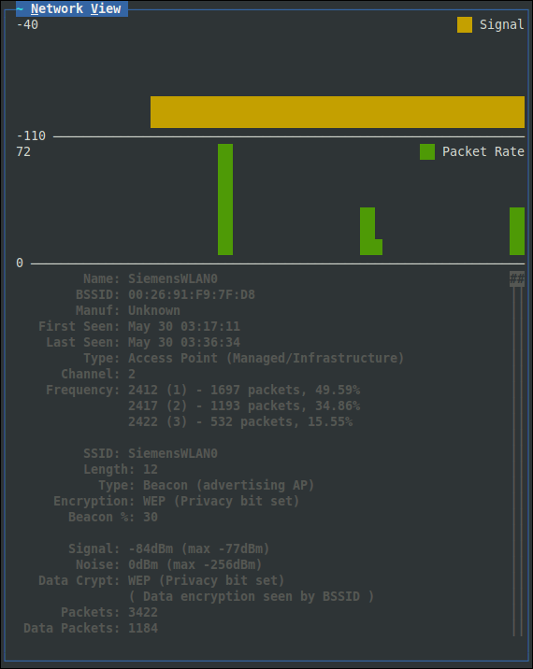Click the rightmost green packet rate bar
The width and height of the screenshot is (533, 669).
click(517, 231)
